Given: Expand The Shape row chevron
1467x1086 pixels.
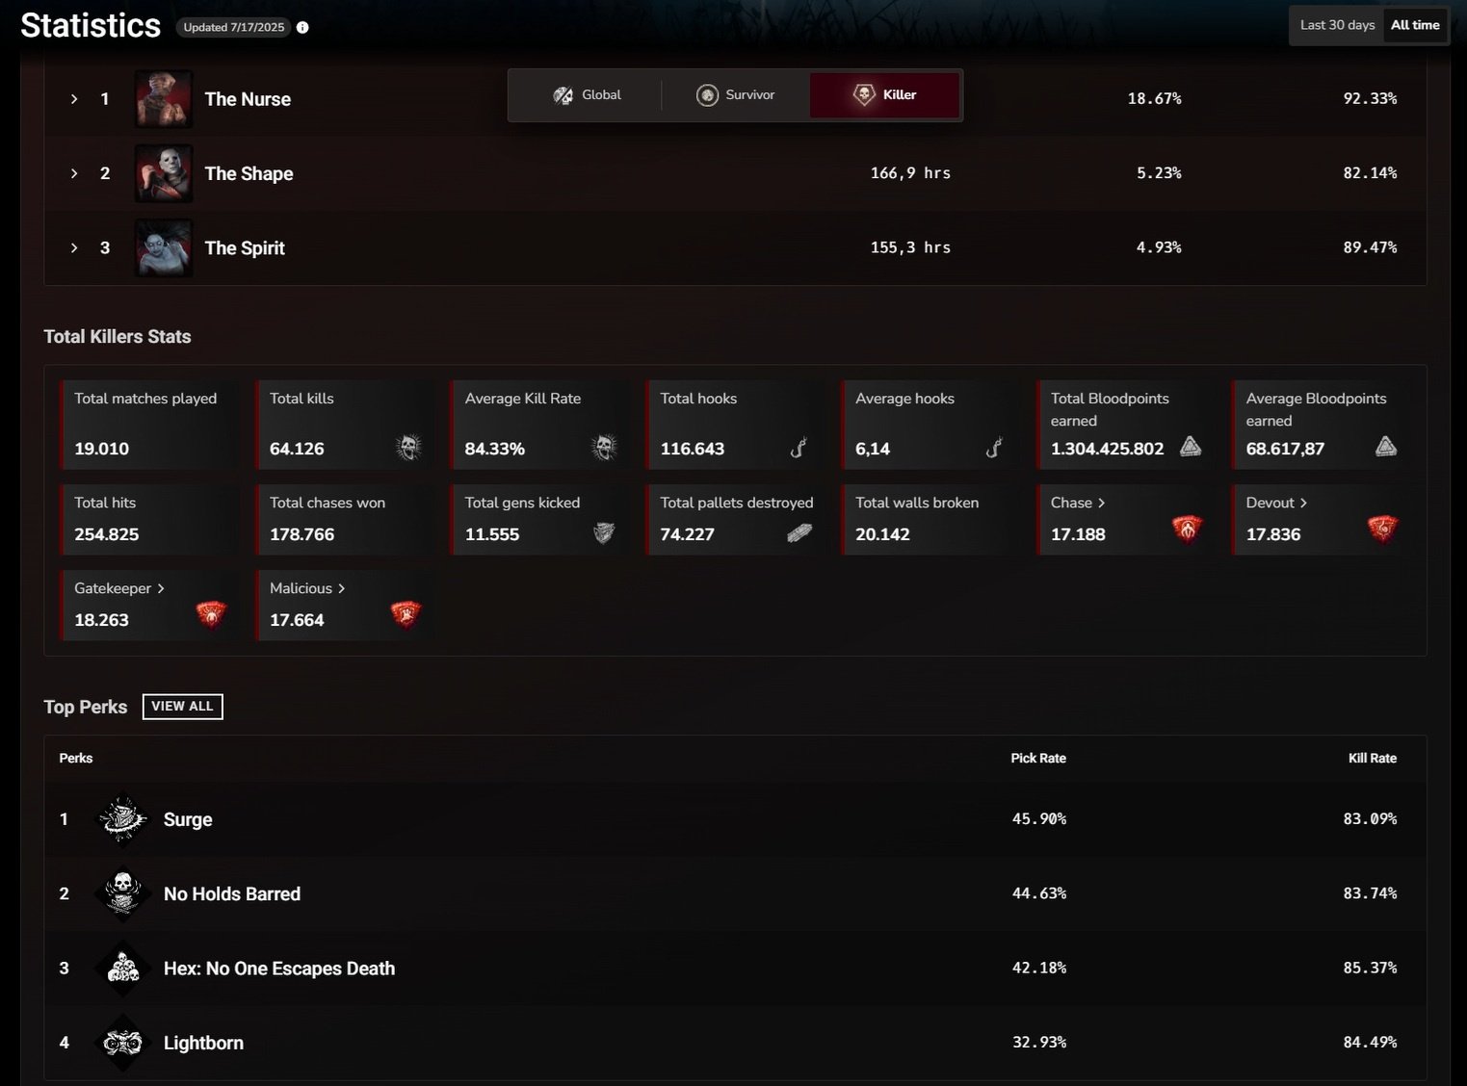Looking at the screenshot, I should tap(74, 173).
